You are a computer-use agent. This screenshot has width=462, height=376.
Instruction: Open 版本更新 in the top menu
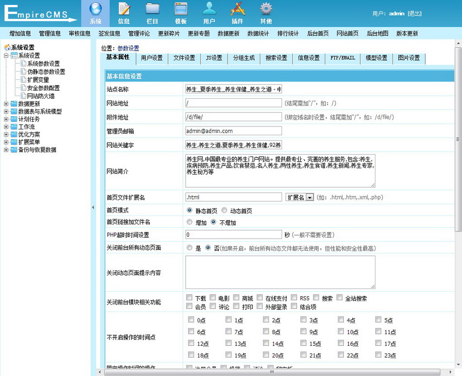pyautogui.click(x=407, y=34)
